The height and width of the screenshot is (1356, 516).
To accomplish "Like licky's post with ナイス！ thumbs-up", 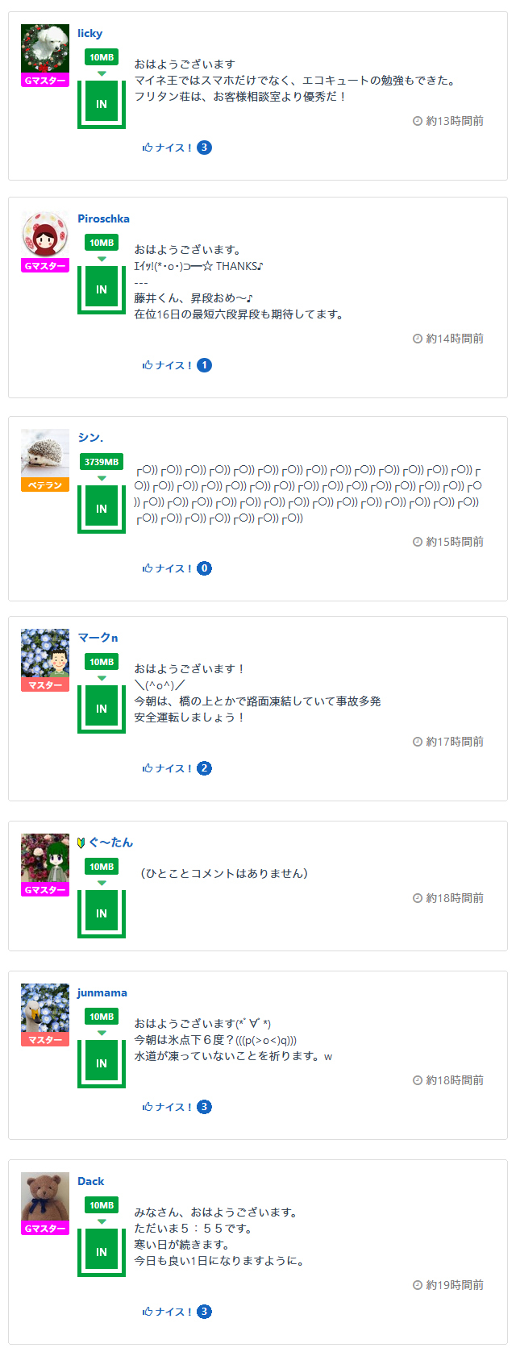I will pyautogui.click(x=168, y=148).
